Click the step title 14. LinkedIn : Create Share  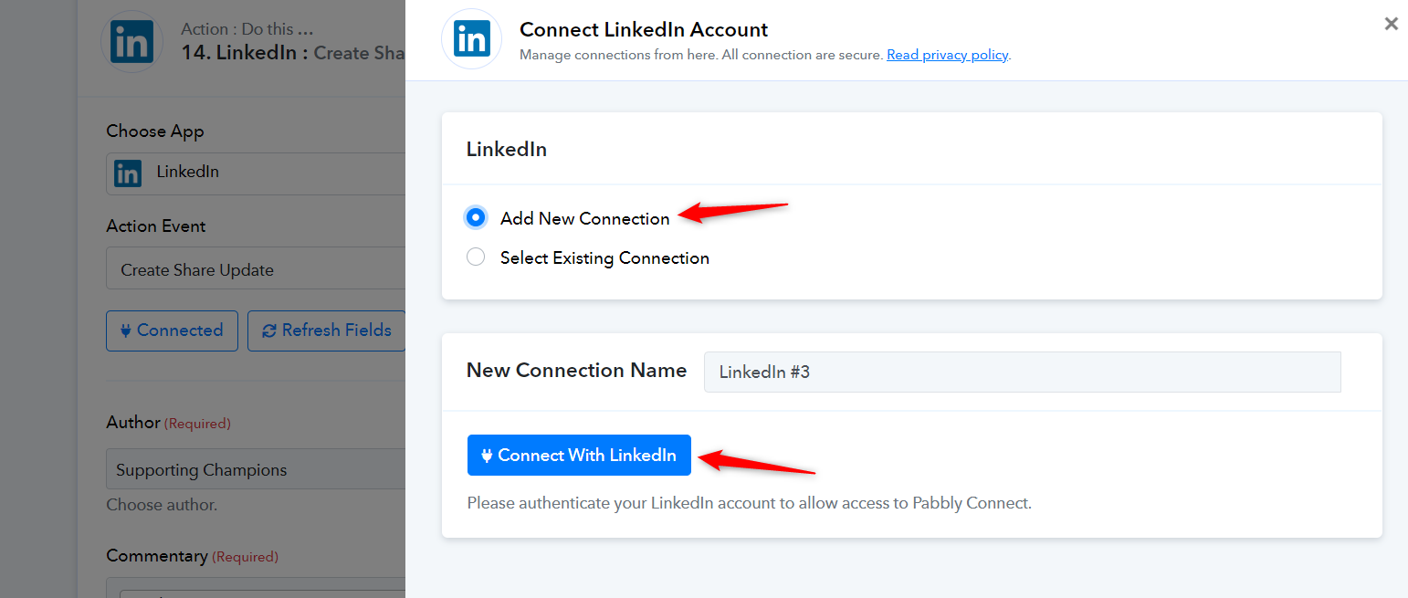click(292, 53)
